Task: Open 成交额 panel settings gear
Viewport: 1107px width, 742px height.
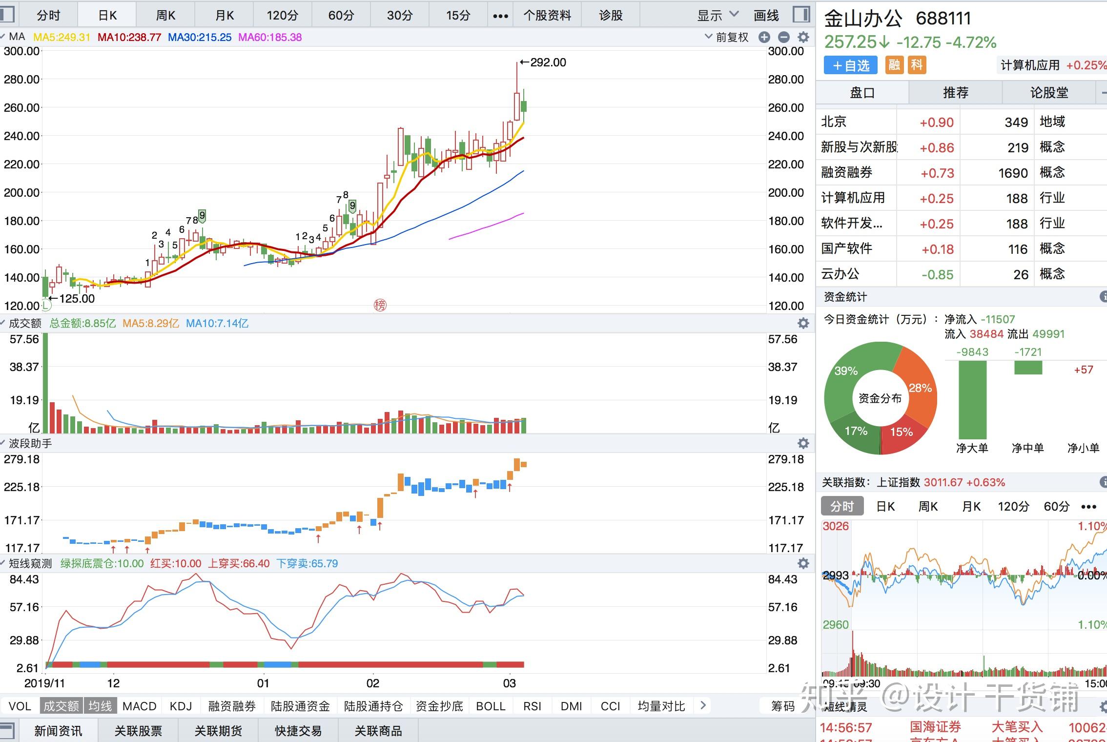Action: 803,323
